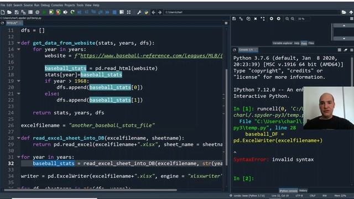Open Plots pane options hamburger icon
The image size is (354, 199).
pyautogui.click(x=352, y=19)
